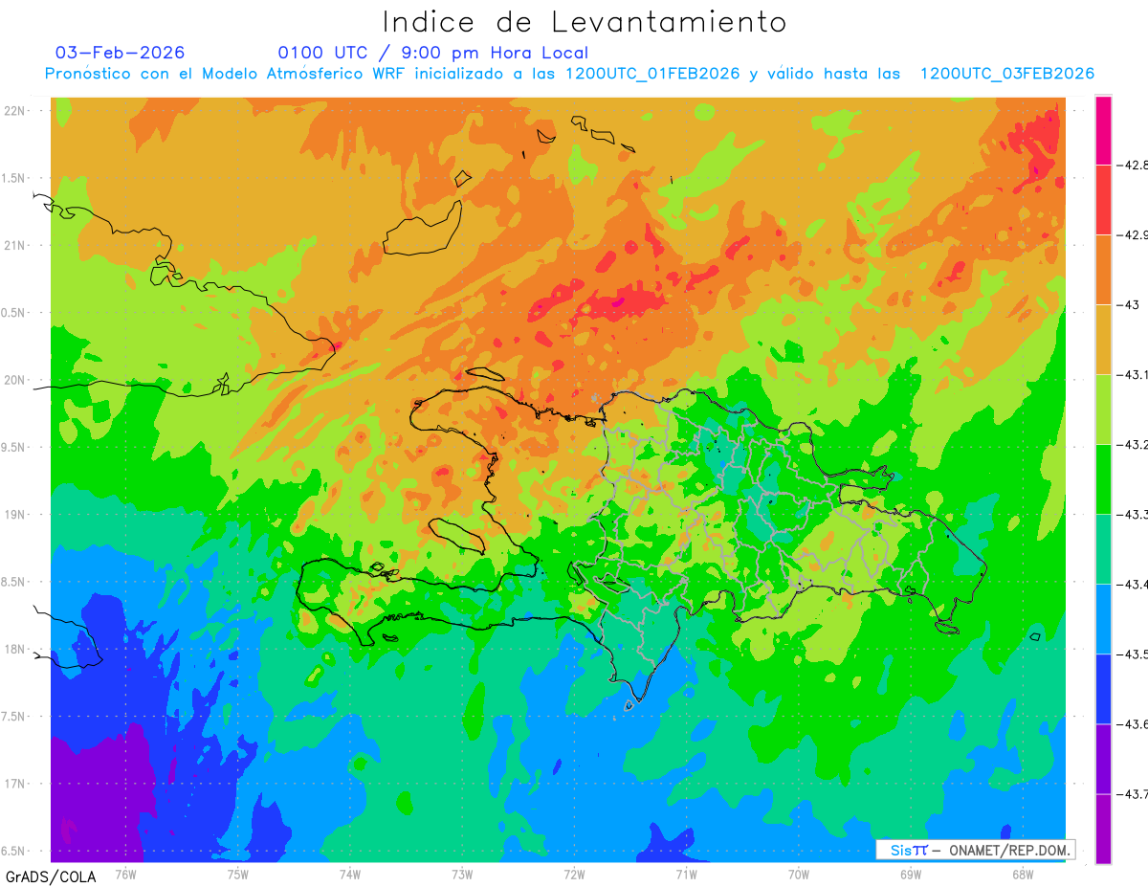
Task: Click the latitude label "17N"
Action: coord(16,784)
